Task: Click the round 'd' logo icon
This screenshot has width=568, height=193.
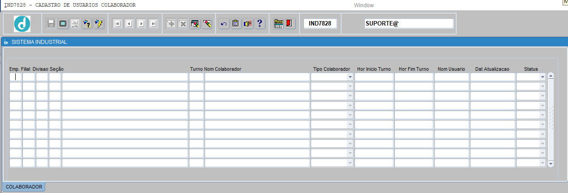Action: [22, 23]
